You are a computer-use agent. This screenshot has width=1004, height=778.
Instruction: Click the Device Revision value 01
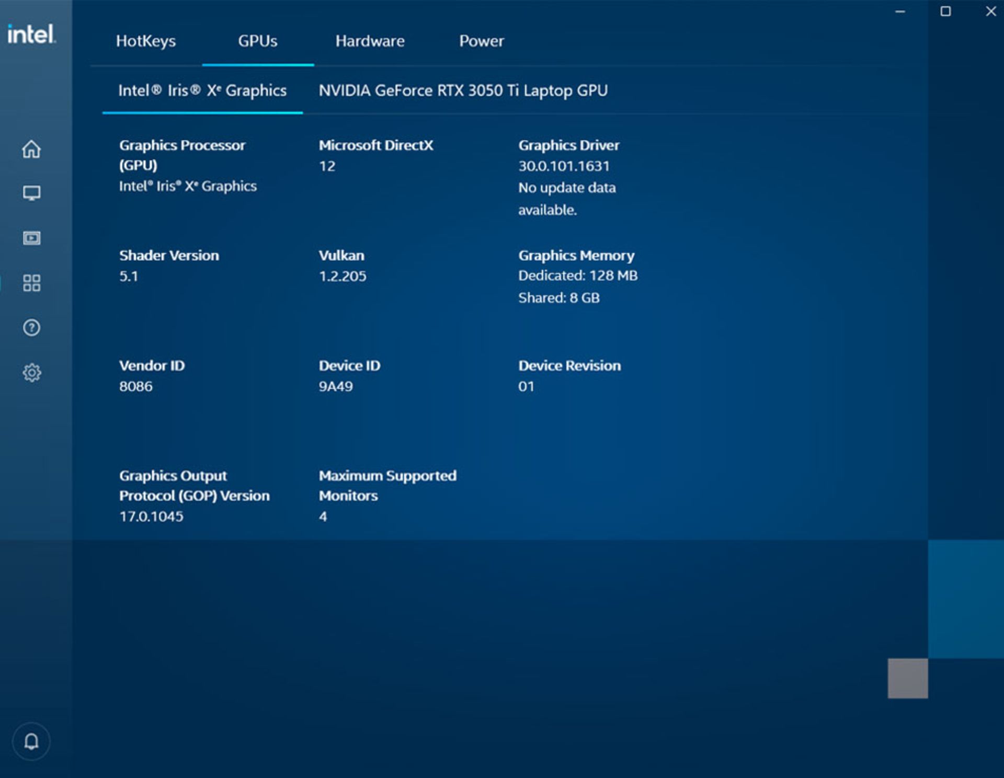pos(526,386)
